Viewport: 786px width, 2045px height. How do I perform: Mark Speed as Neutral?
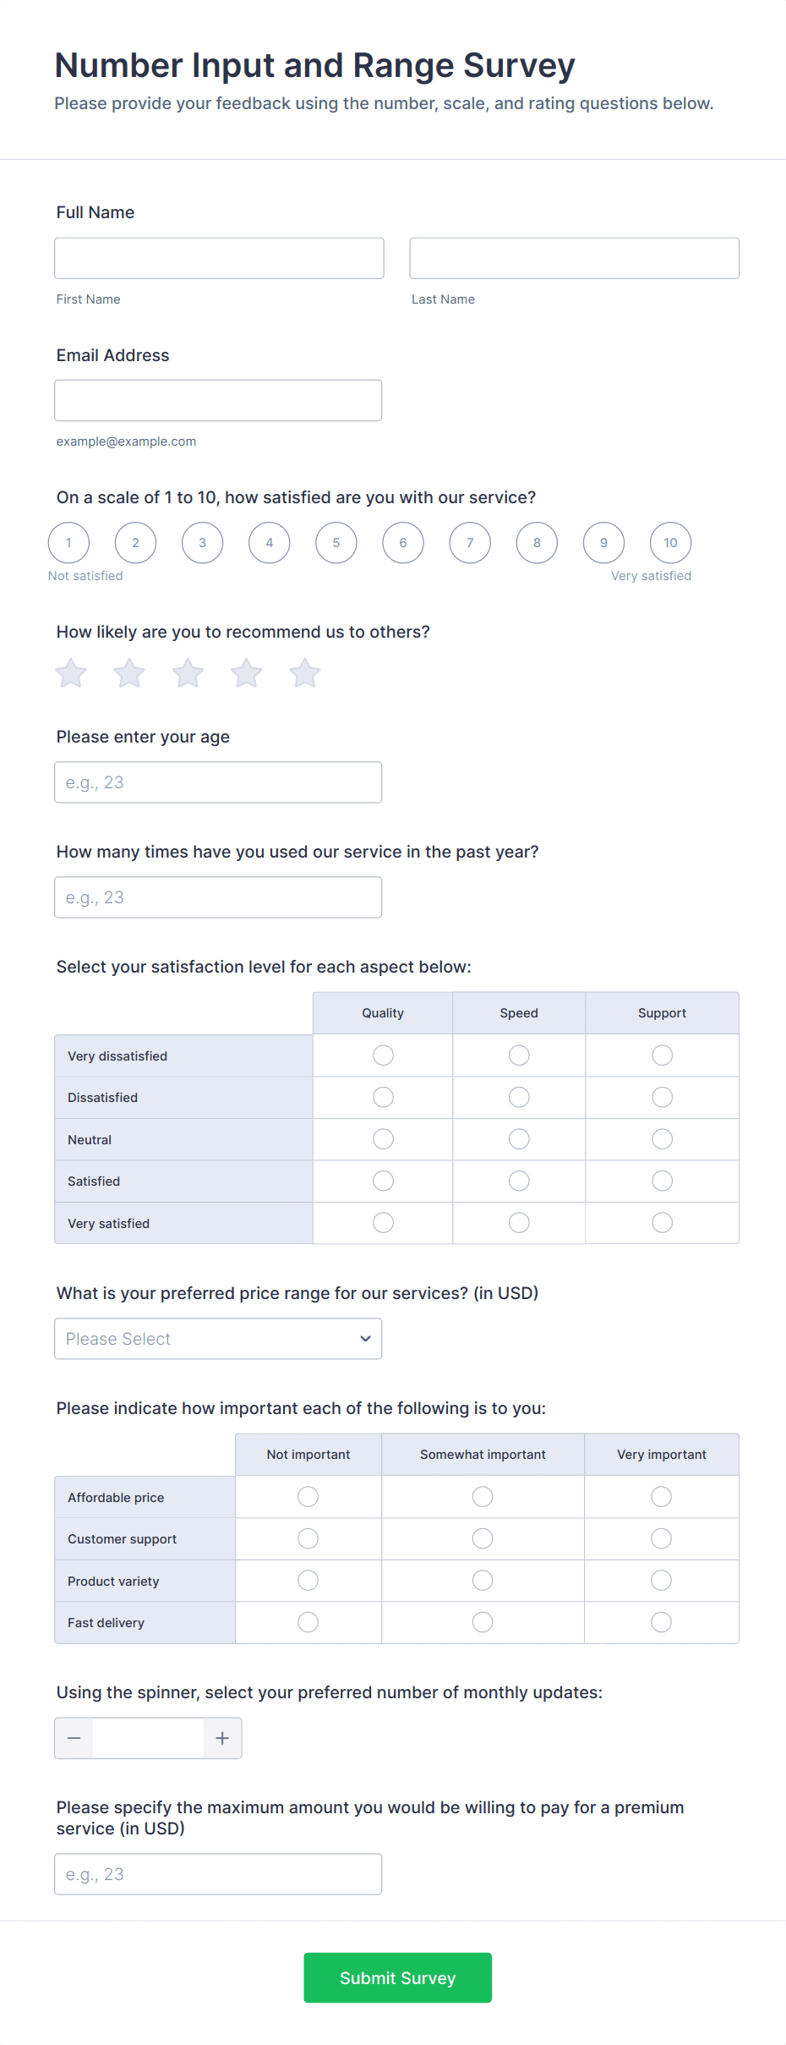[x=519, y=1139]
